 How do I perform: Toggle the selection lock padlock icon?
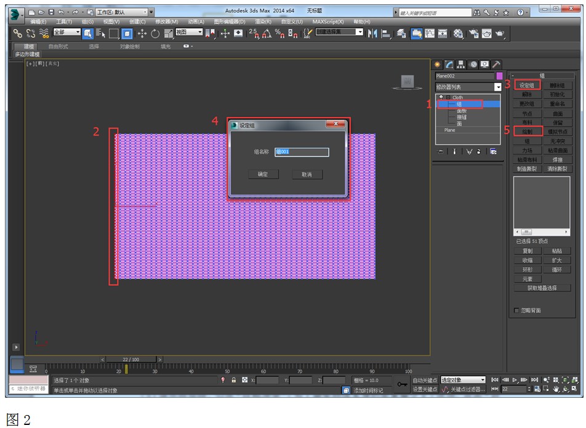point(233,380)
